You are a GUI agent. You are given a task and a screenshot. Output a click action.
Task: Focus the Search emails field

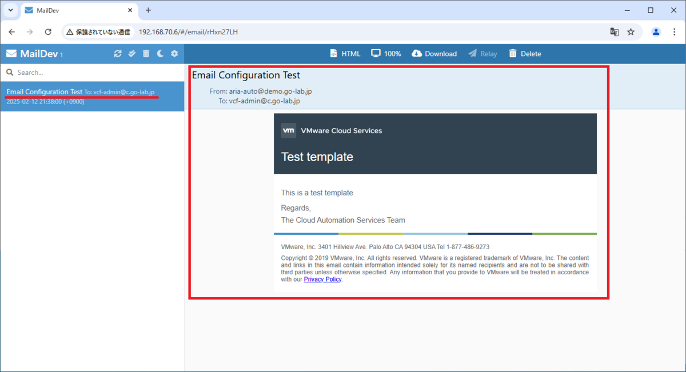pos(92,73)
